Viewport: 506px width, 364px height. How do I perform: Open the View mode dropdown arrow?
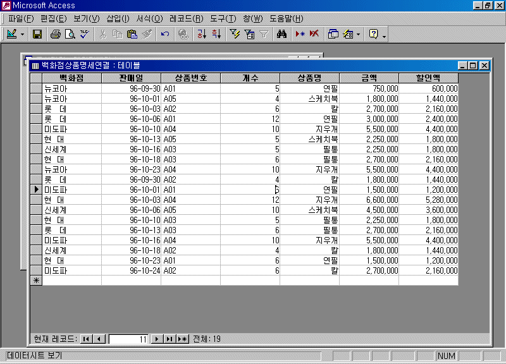tap(22, 34)
